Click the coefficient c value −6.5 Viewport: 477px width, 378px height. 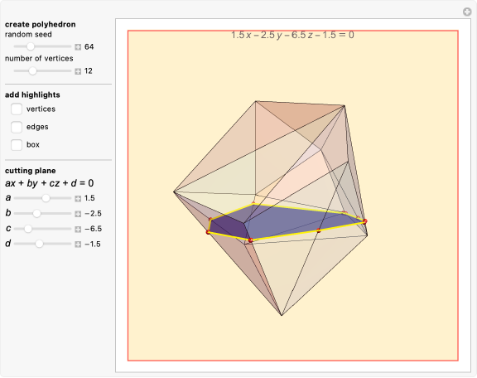click(93, 229)
